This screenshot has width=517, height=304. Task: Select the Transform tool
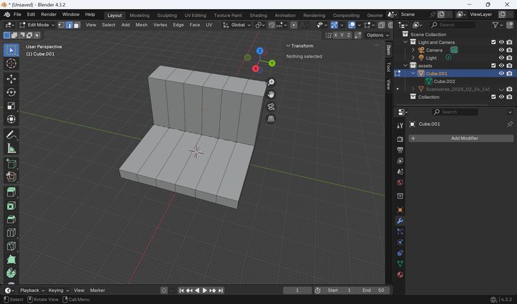(11, 119)
